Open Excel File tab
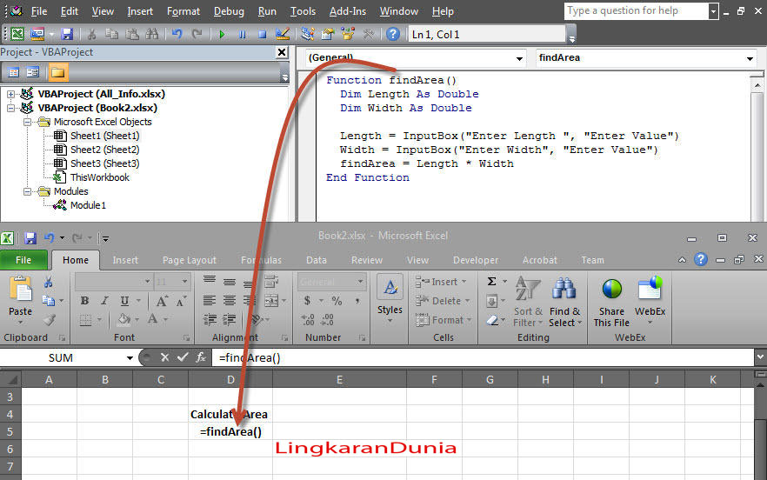 pyautogui.click(x=23, y=260)
